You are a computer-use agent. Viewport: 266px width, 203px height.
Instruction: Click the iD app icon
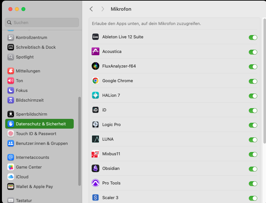coord(95,110)
